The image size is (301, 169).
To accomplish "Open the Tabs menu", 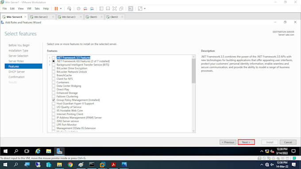I will coord(37,9).
